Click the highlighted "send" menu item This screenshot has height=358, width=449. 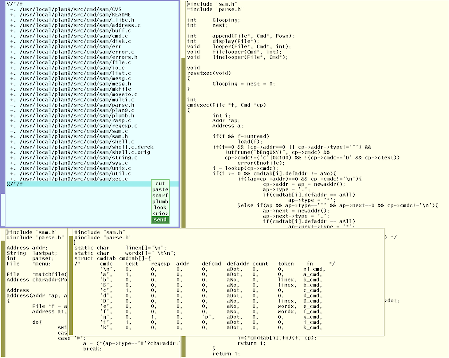160,220
